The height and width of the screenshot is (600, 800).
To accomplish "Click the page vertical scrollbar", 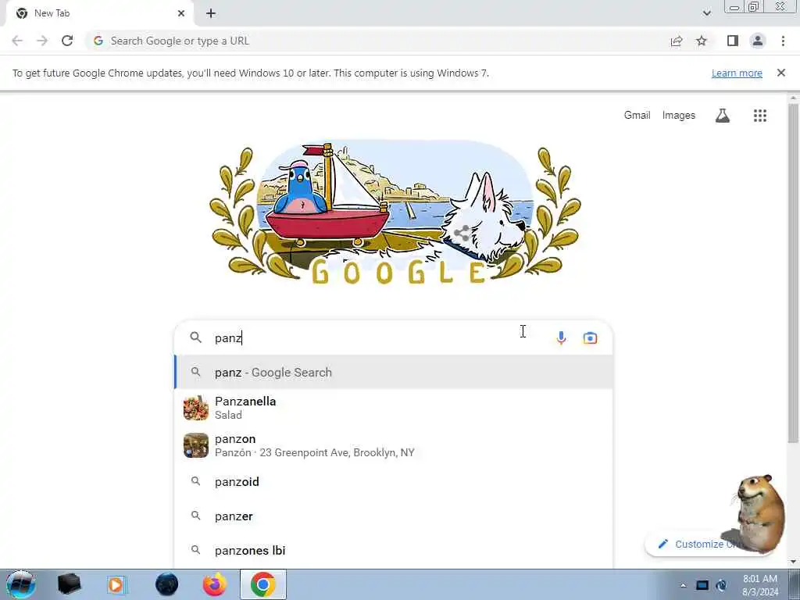I will click(793, 273).
